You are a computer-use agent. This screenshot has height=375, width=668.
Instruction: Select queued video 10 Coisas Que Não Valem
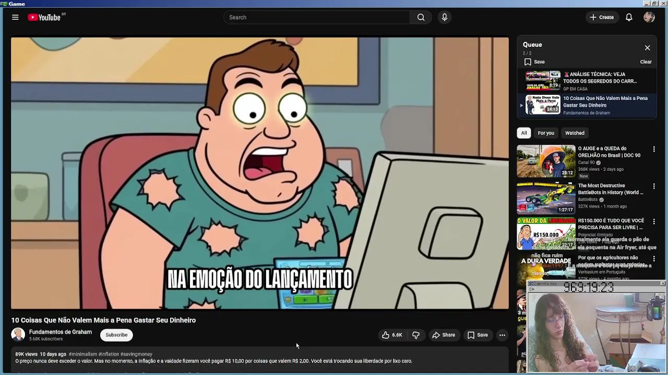[x=587, y=105]
